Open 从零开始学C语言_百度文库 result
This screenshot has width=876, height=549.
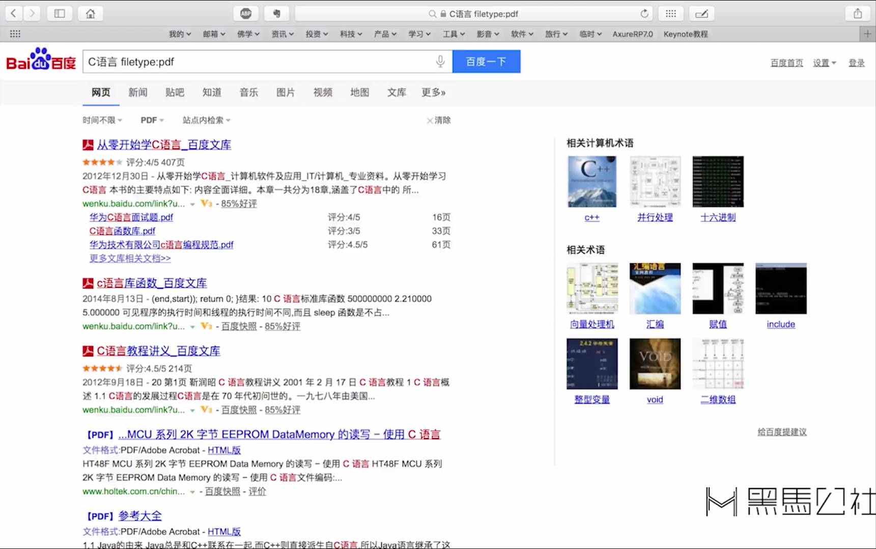coord(164,145)
